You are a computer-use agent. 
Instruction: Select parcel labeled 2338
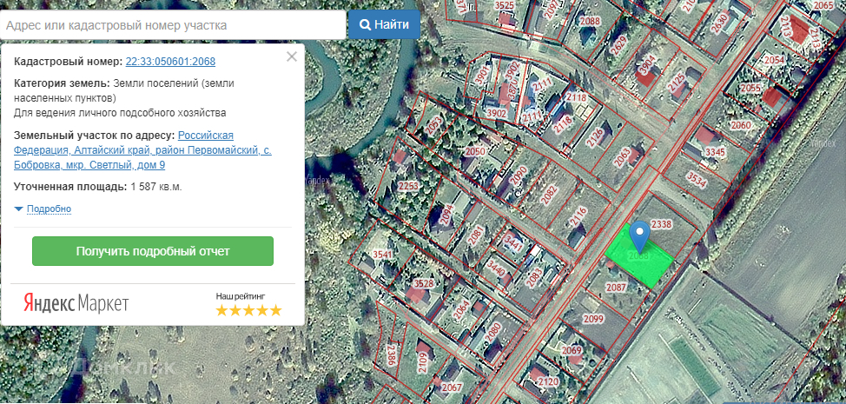coord(661,224)
